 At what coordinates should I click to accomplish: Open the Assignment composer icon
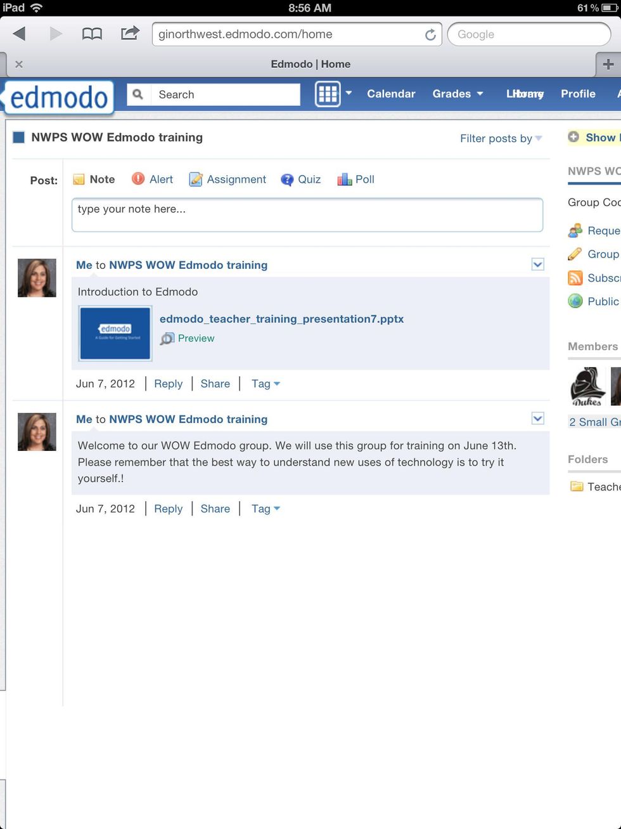pos(196,180)
